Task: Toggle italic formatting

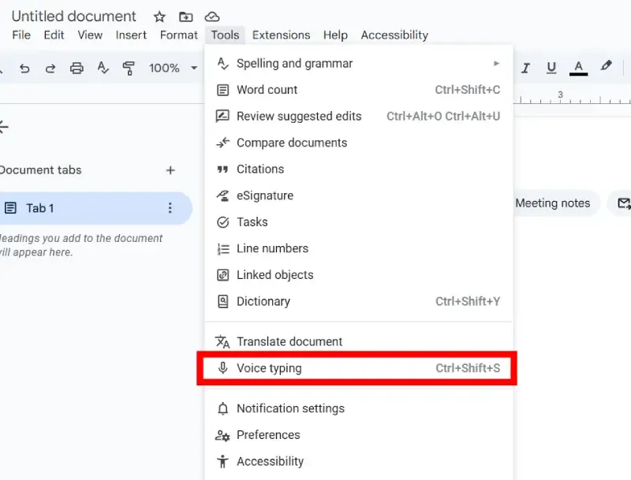Action: [x=525, y=68]
